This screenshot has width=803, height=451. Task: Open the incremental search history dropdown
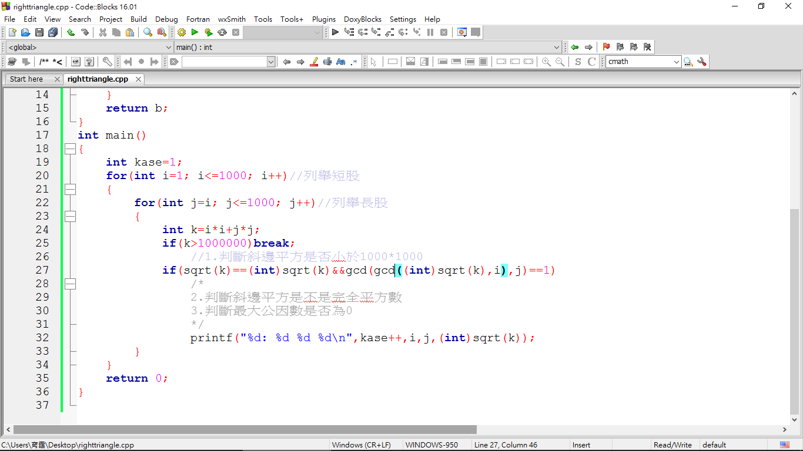(271, 62)
